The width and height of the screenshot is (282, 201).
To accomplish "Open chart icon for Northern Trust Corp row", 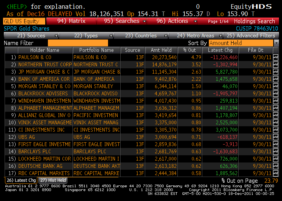I will (x=276, y=64).
